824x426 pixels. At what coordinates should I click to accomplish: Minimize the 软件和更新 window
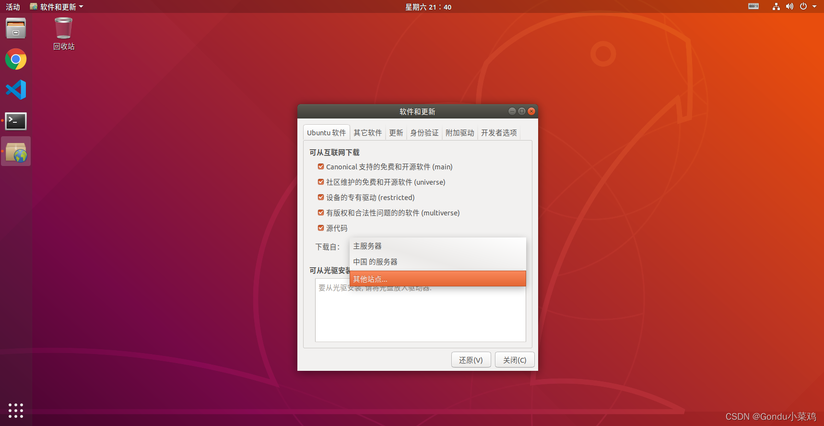pyautogui.click(x=512, y=111)
